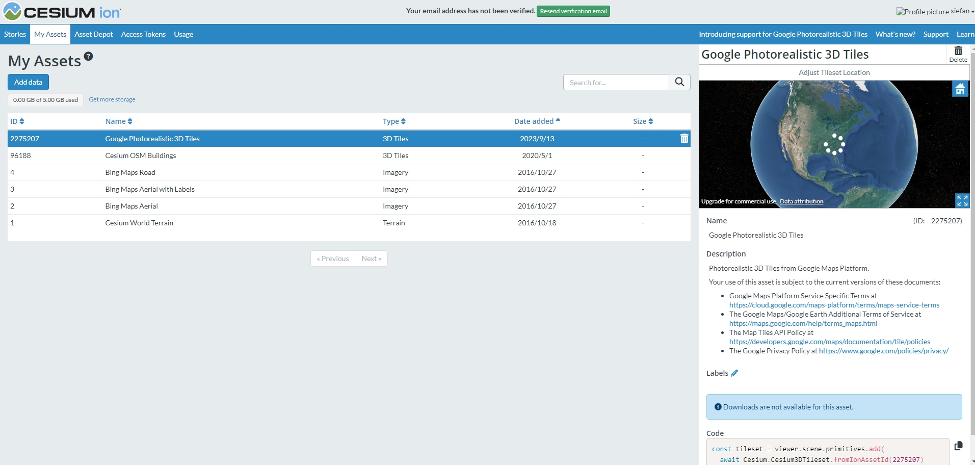Click the code snippet text box
975x465 pixels.
828,452
